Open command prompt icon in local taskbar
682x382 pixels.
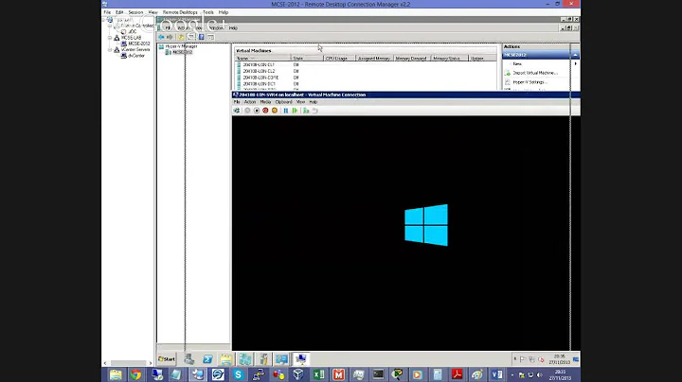(378, 374)
